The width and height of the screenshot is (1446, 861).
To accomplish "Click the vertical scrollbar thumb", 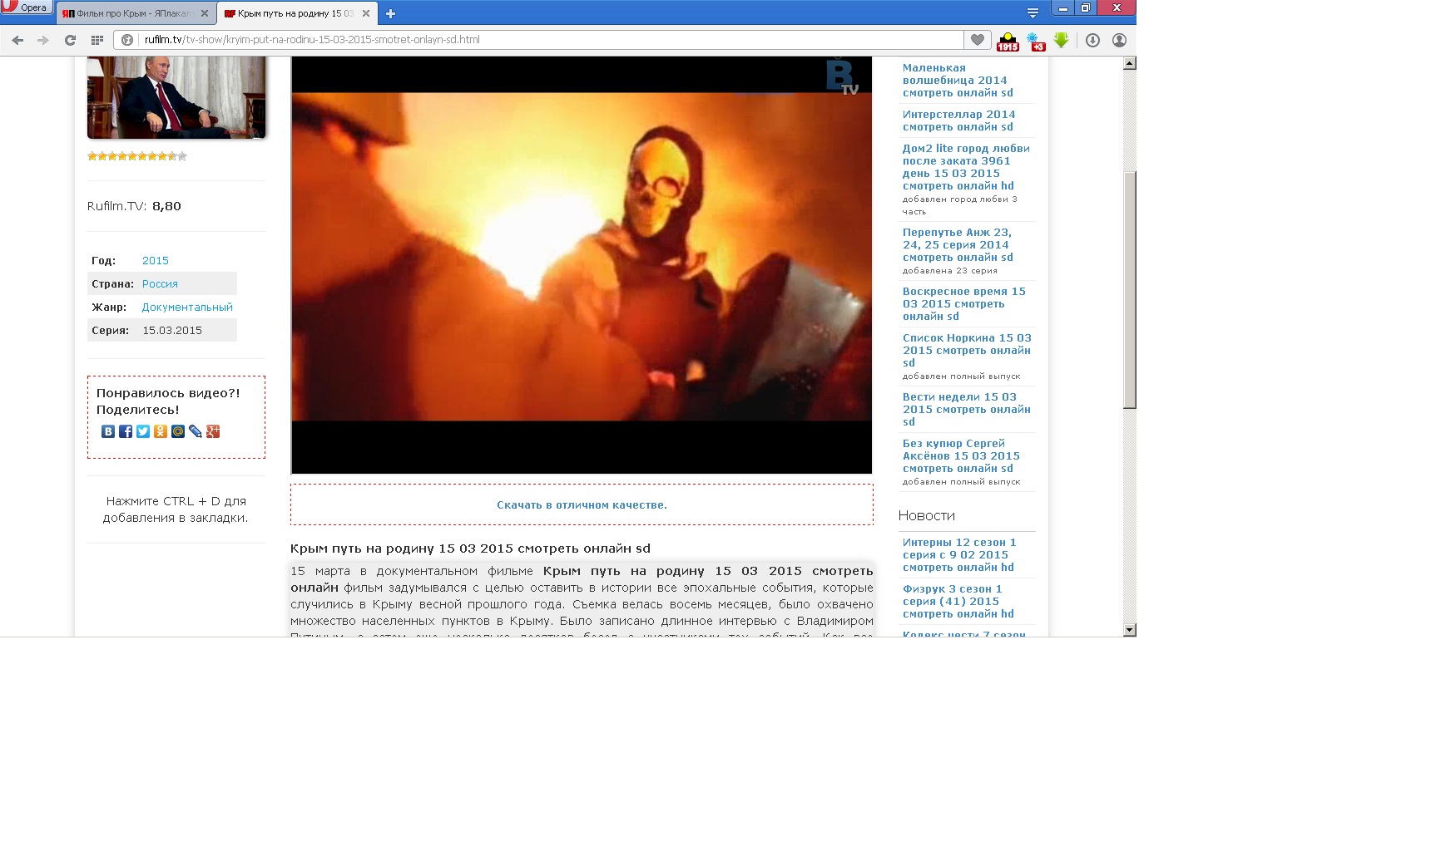I will click(x=1129, y=290).
